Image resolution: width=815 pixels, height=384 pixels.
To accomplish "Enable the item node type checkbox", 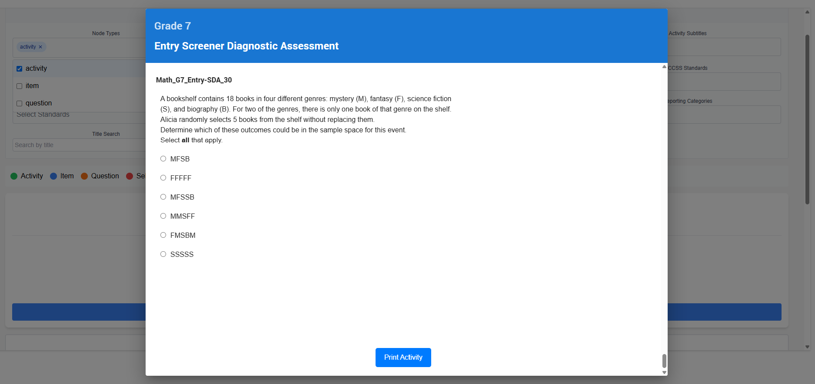I will 20,86.
